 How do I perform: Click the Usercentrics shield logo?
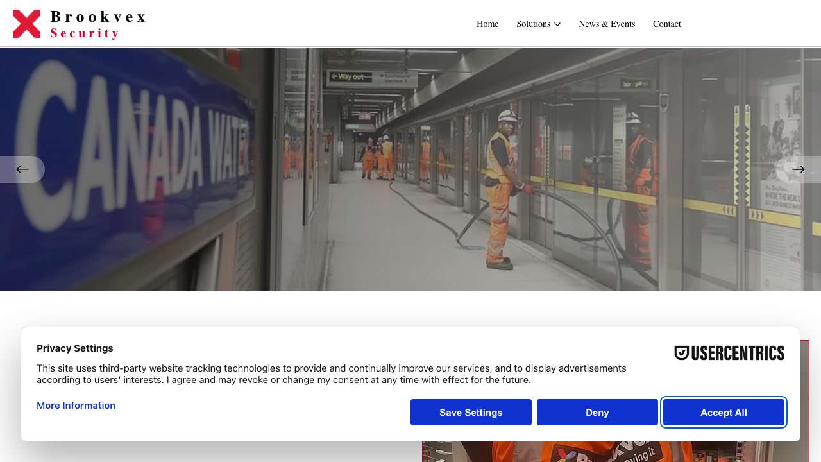681,353
